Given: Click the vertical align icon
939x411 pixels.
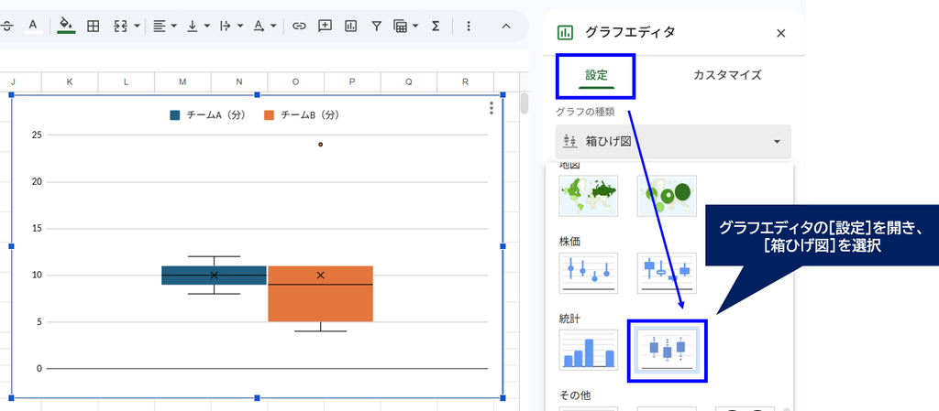Looking at the screenshot, I should (x=193, y=26).
